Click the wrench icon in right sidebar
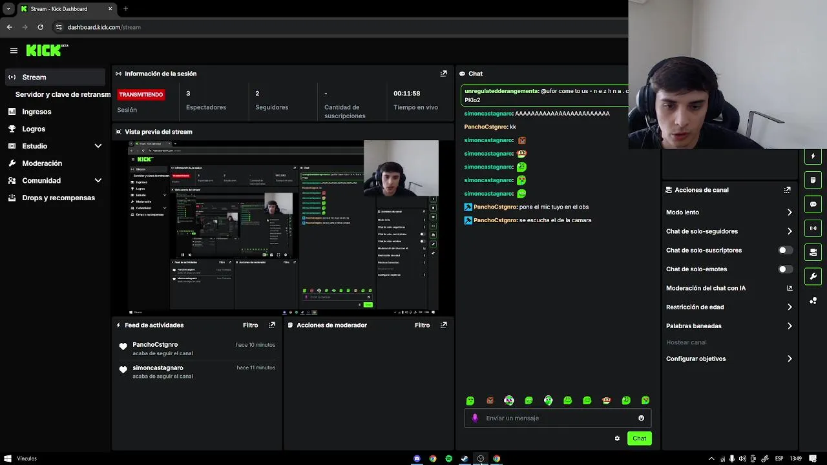Image resolution: width=827 pixels, height=465 pixels. [813, 276]
